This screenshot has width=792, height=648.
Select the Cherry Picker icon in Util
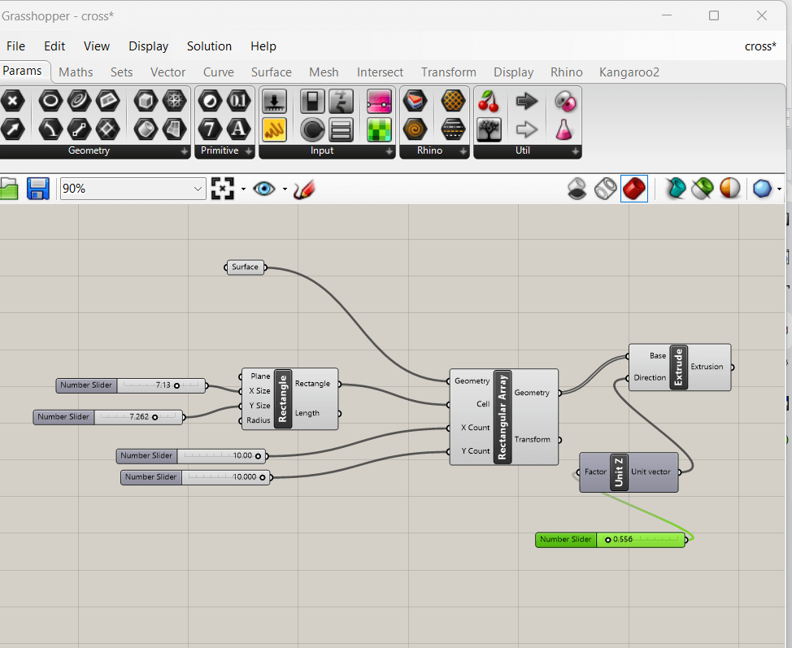(x=489, y=102)
